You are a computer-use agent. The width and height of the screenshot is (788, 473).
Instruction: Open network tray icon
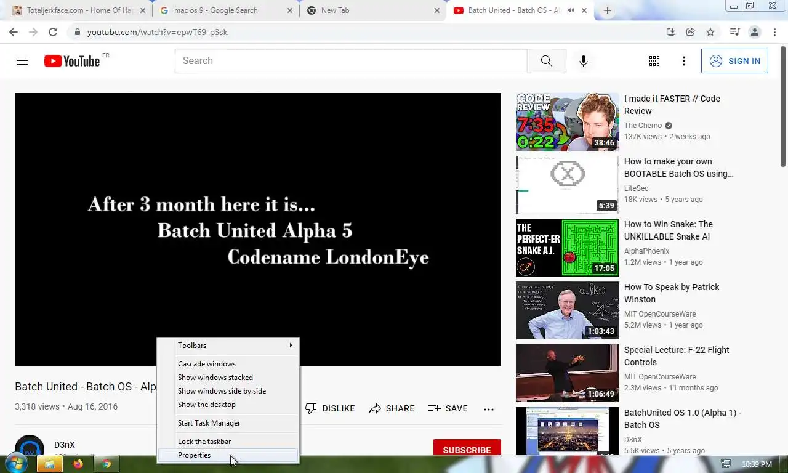pyautogui.click(x=726, y=464)
